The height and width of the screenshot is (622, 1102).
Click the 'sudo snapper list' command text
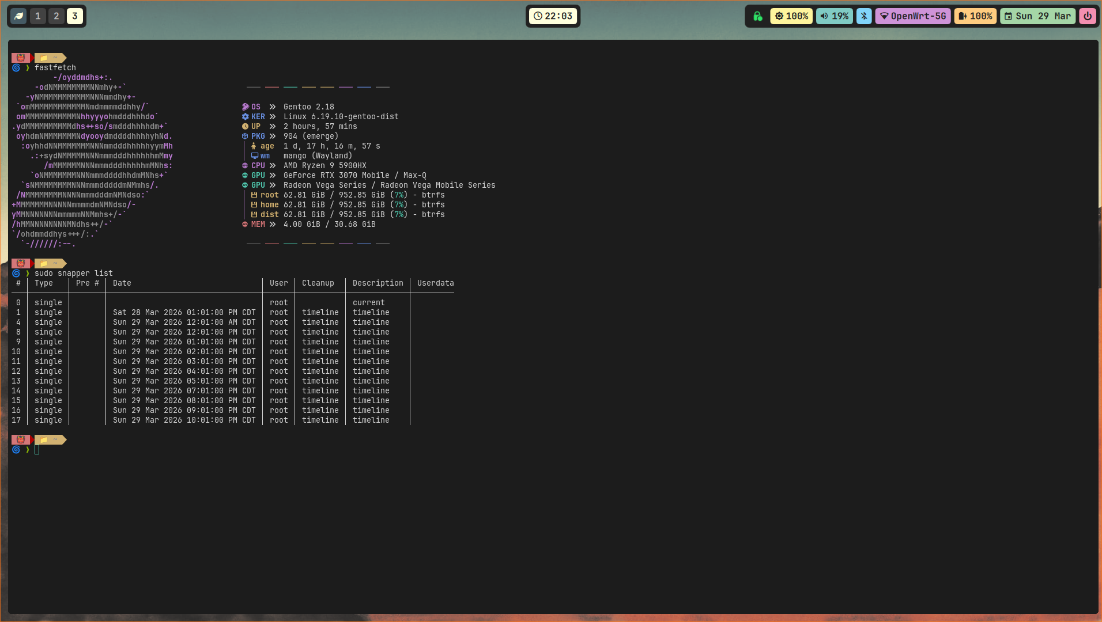73,274
